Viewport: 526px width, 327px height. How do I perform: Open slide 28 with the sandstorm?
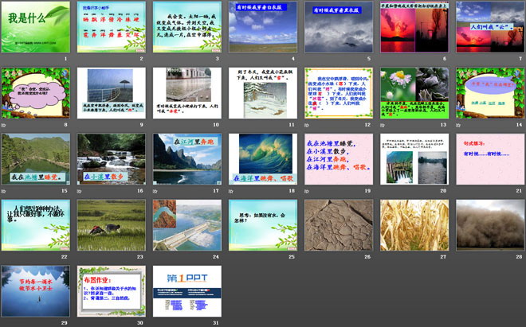(490, 224)
